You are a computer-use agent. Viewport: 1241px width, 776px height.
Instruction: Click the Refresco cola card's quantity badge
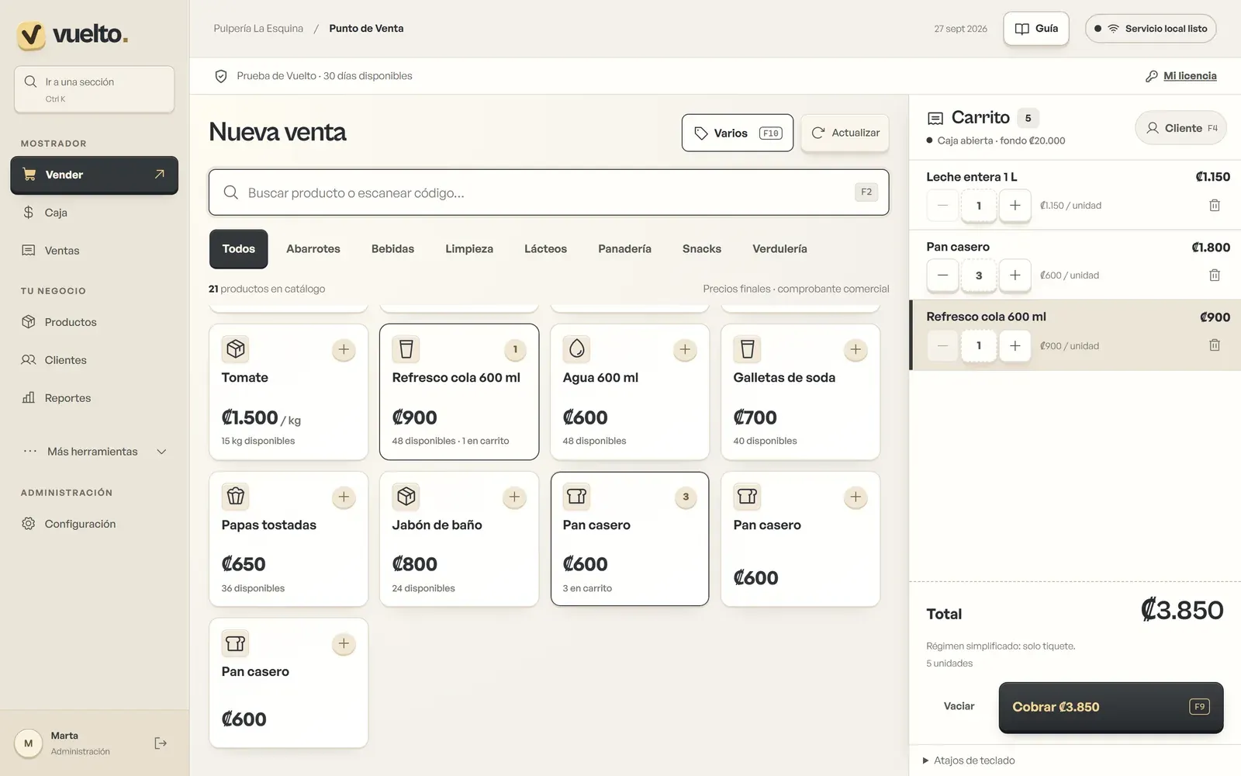pyautogui.click(x=515, y=350)
